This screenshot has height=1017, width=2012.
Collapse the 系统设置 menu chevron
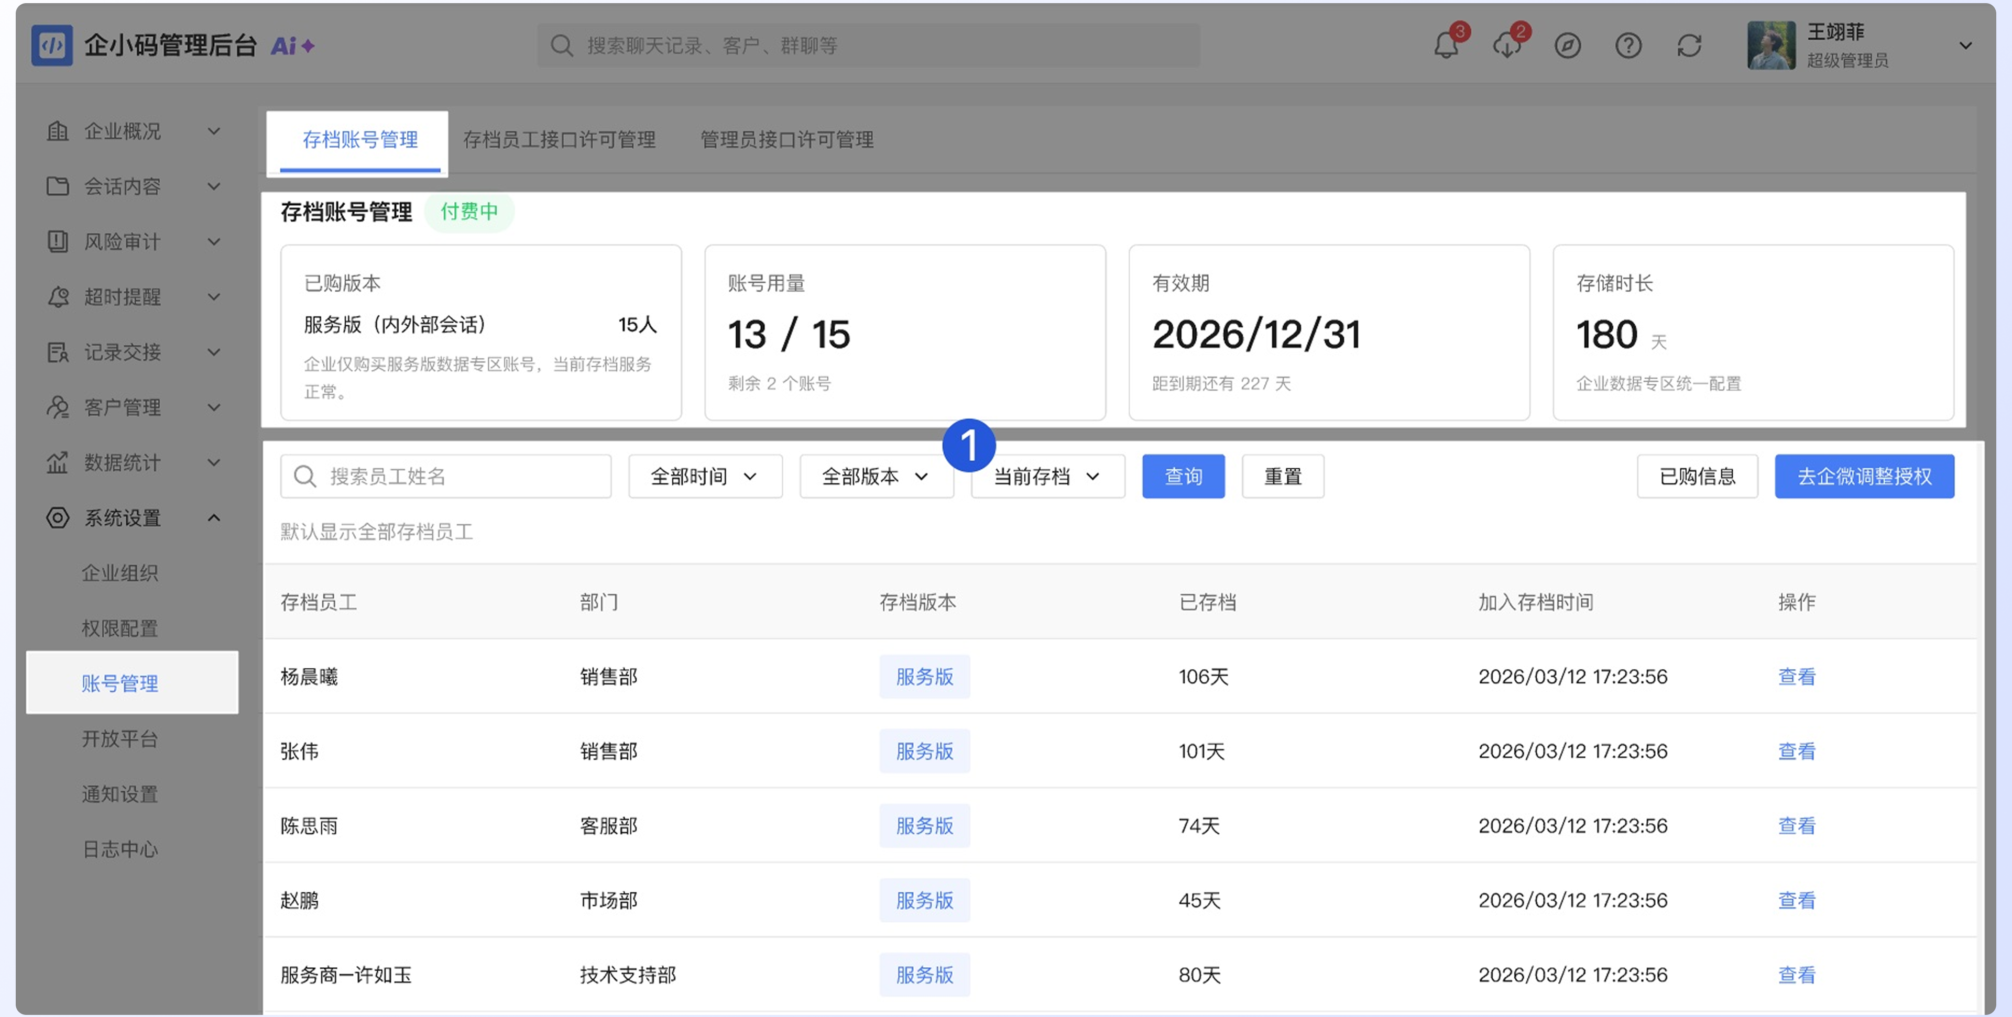click(213, 517)
